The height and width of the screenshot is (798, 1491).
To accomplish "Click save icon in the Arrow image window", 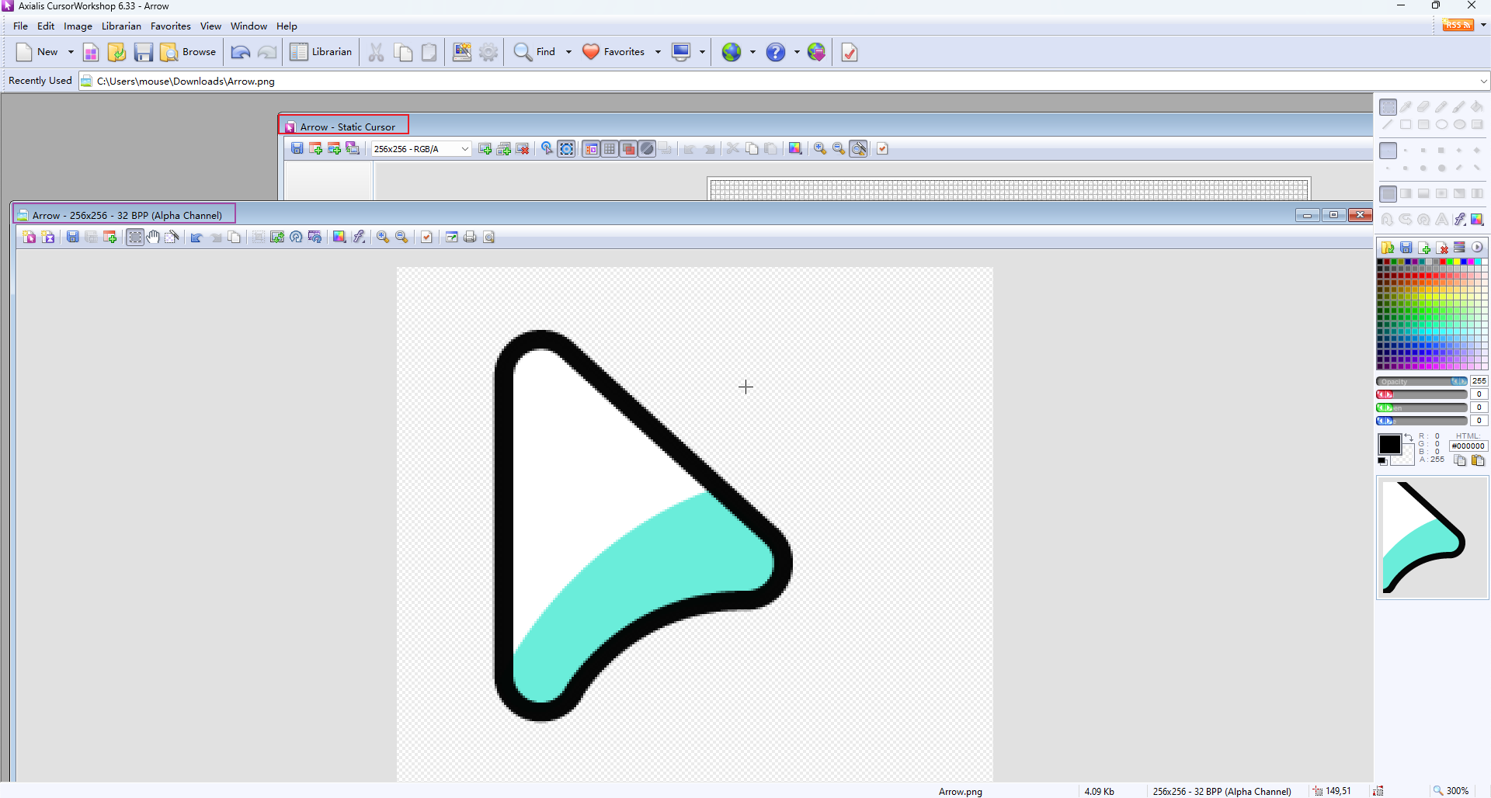I will [x=72, y=238].
